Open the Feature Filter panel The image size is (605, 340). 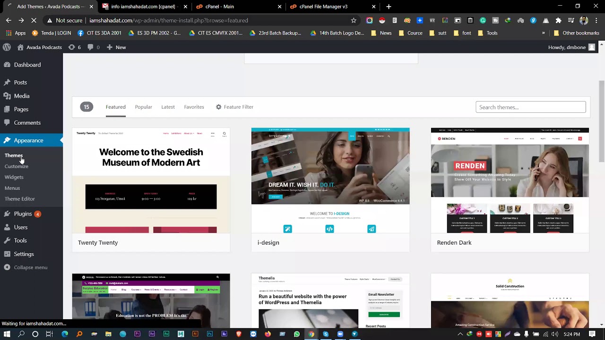[234, 107]
